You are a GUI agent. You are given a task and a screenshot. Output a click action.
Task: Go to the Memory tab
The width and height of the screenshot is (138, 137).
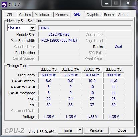(62, 15)
